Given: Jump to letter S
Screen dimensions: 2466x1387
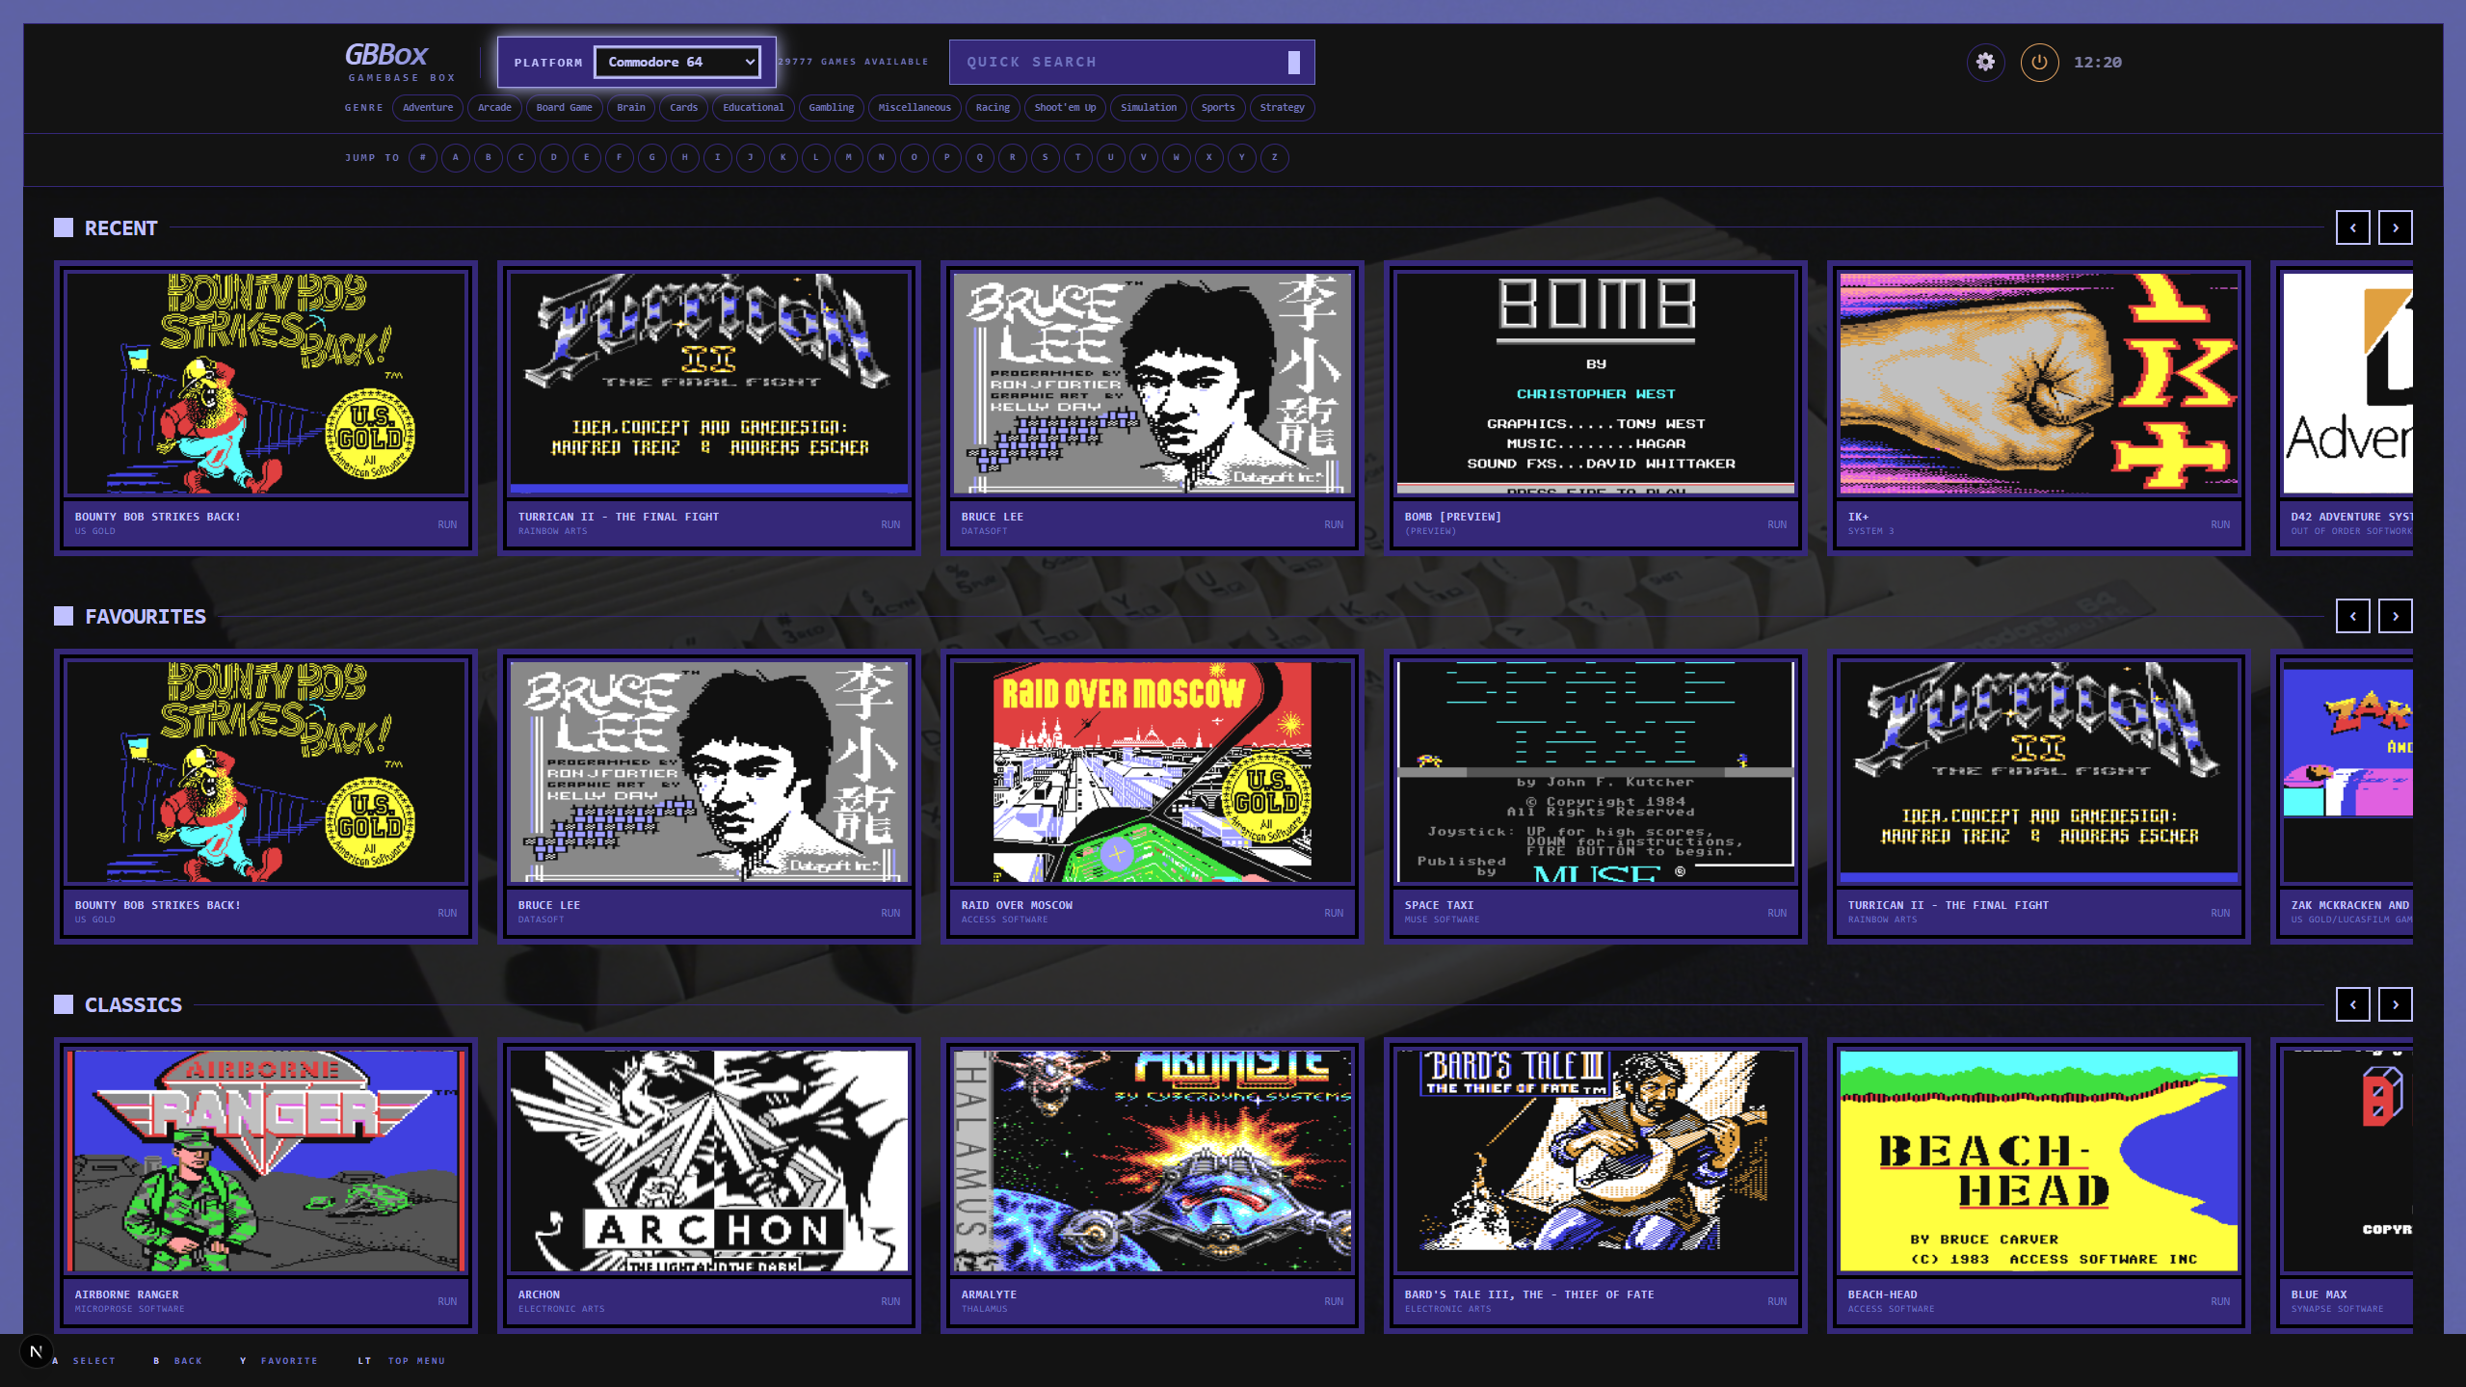Looking at the screenshot, I should pyautogui.click(x=1046, y=157).
